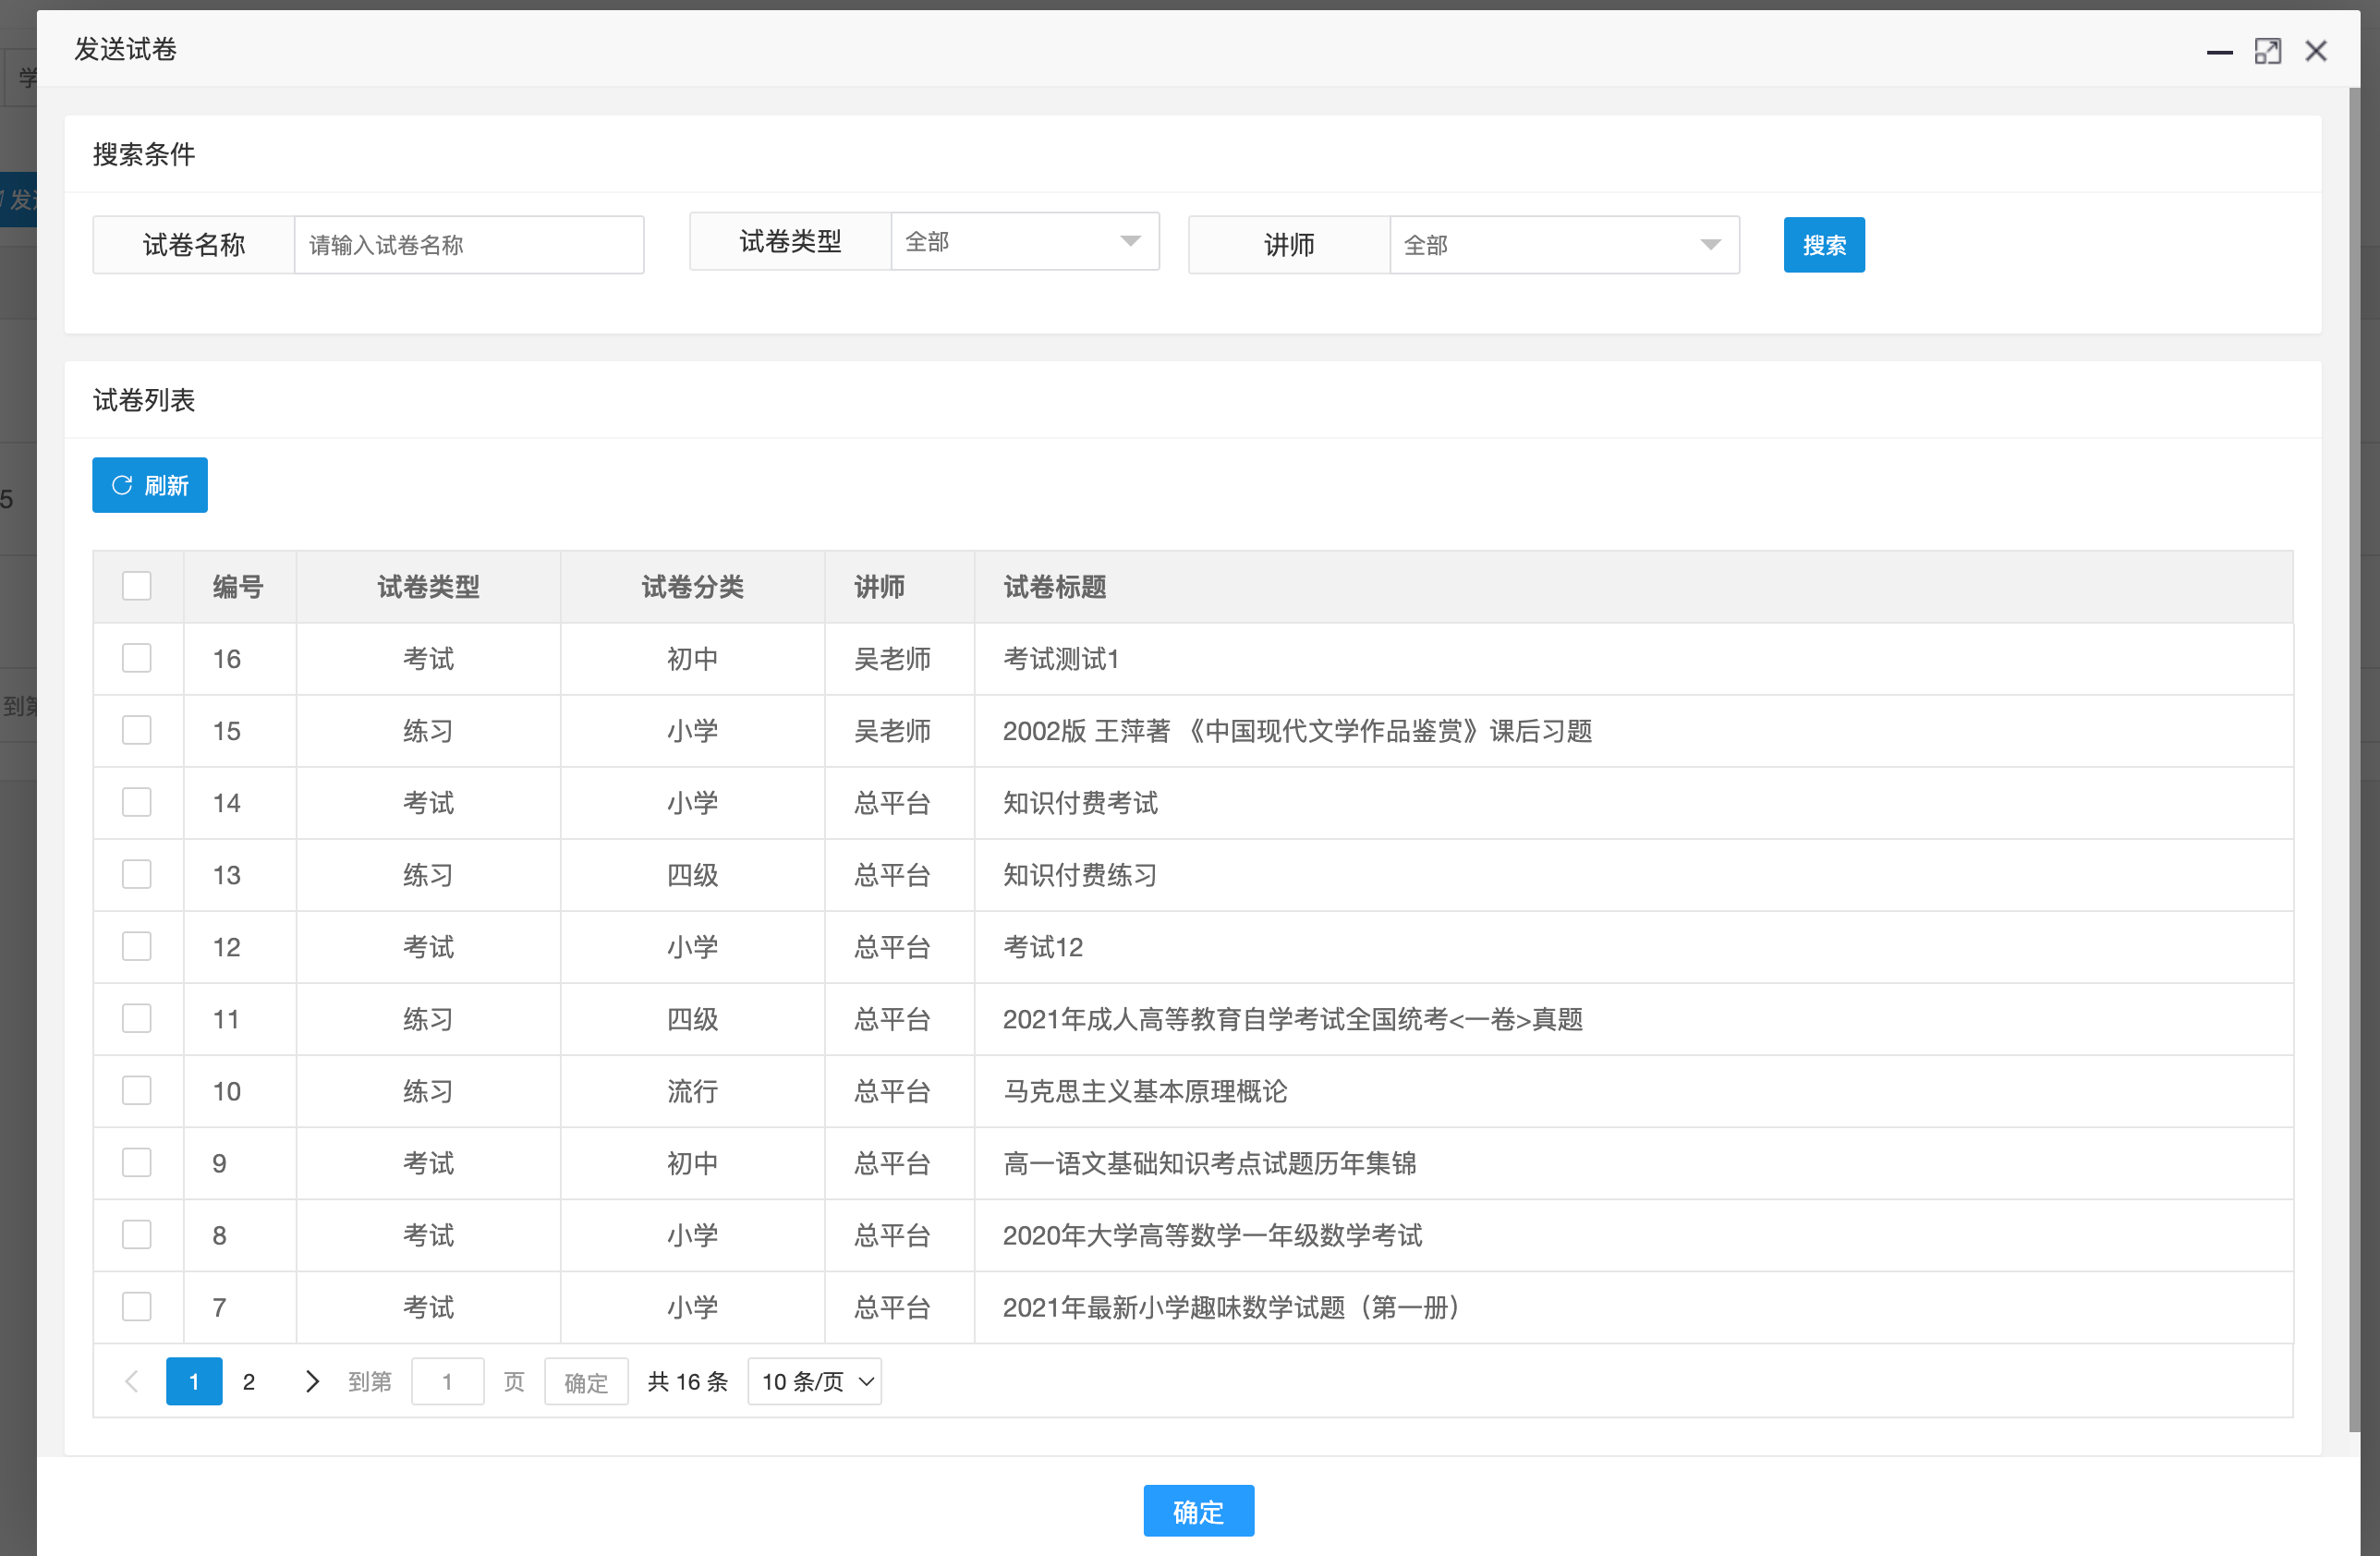Go to next page arrow
Image resolution: width=2380 pixels, height=1556 pixels.
coord(312,1381)
